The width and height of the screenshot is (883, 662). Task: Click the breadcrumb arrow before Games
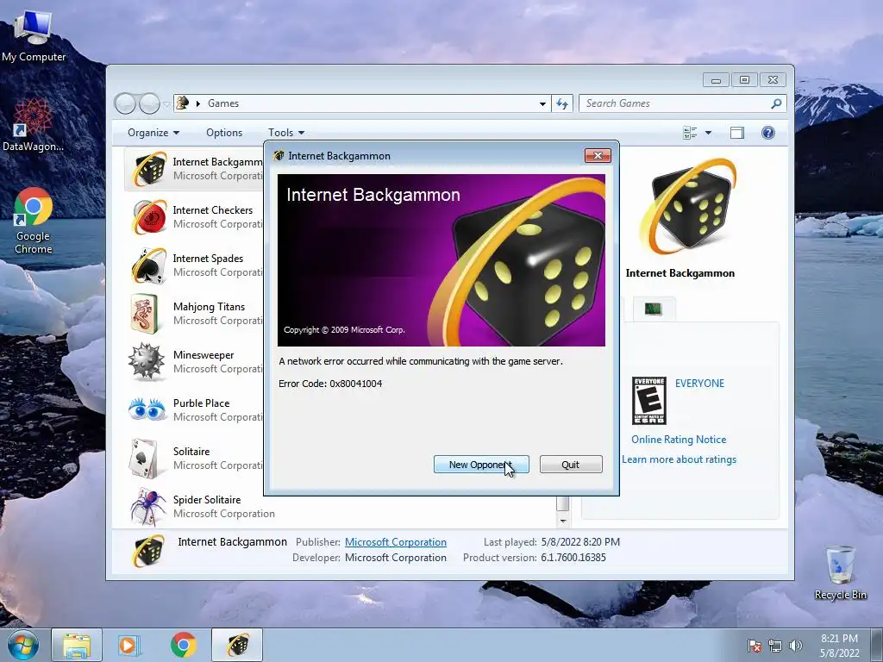coord(198,103)
